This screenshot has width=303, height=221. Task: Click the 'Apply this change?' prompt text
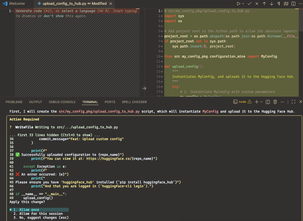point(27,202)
